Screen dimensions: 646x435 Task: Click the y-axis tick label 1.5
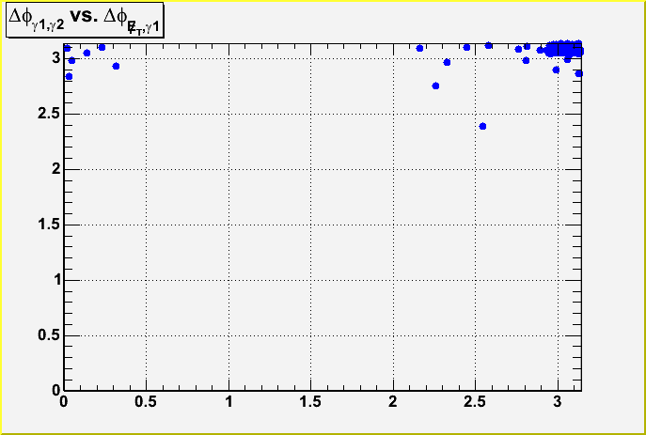tap(47, 225)
